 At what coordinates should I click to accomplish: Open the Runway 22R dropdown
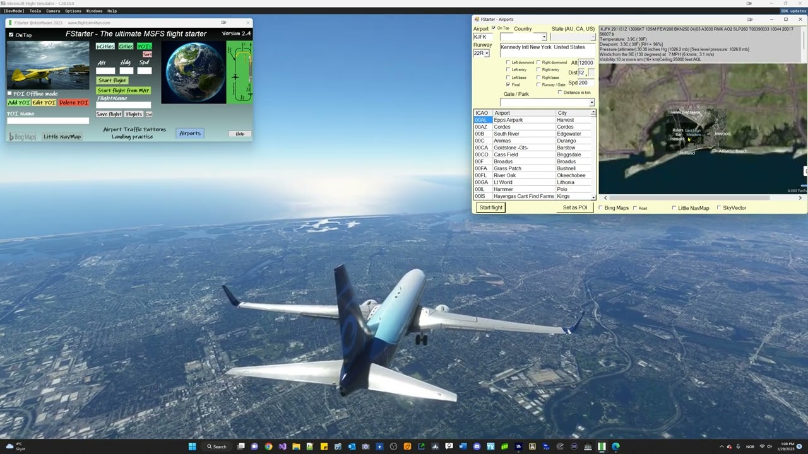pos(486,53)
